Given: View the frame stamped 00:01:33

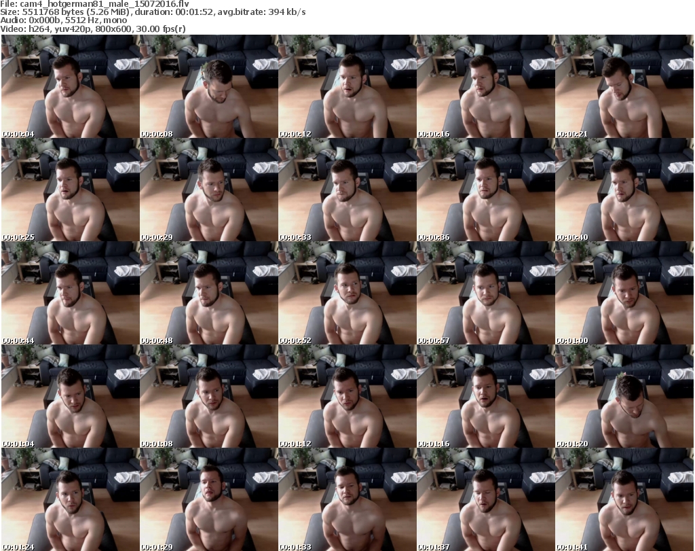Looking at the screenshot, I should click(x=347, y=499).
